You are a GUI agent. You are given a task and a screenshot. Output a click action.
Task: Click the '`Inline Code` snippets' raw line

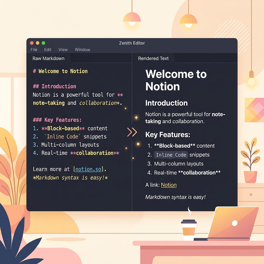(70, 137)
